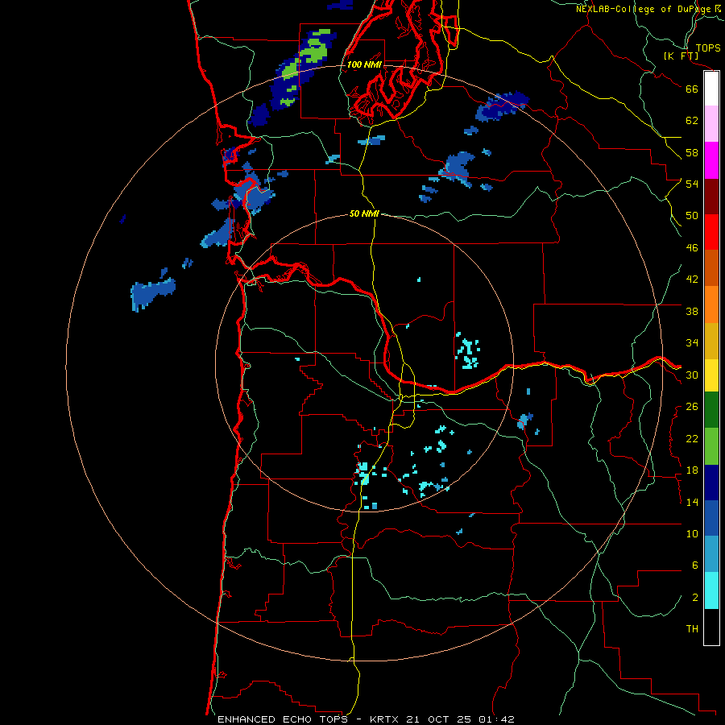This screenshot has height=725, width=725.
Task: Pick the light pink legend color
Action: pyautogui.click(x=711, y=124)
